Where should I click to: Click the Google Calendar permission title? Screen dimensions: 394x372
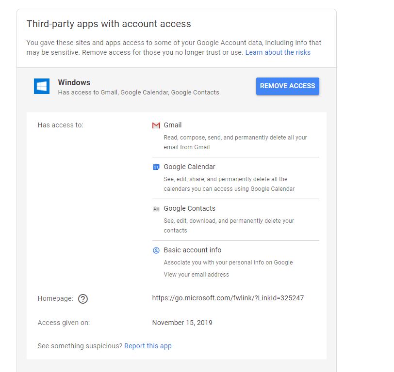pos(189,167)
